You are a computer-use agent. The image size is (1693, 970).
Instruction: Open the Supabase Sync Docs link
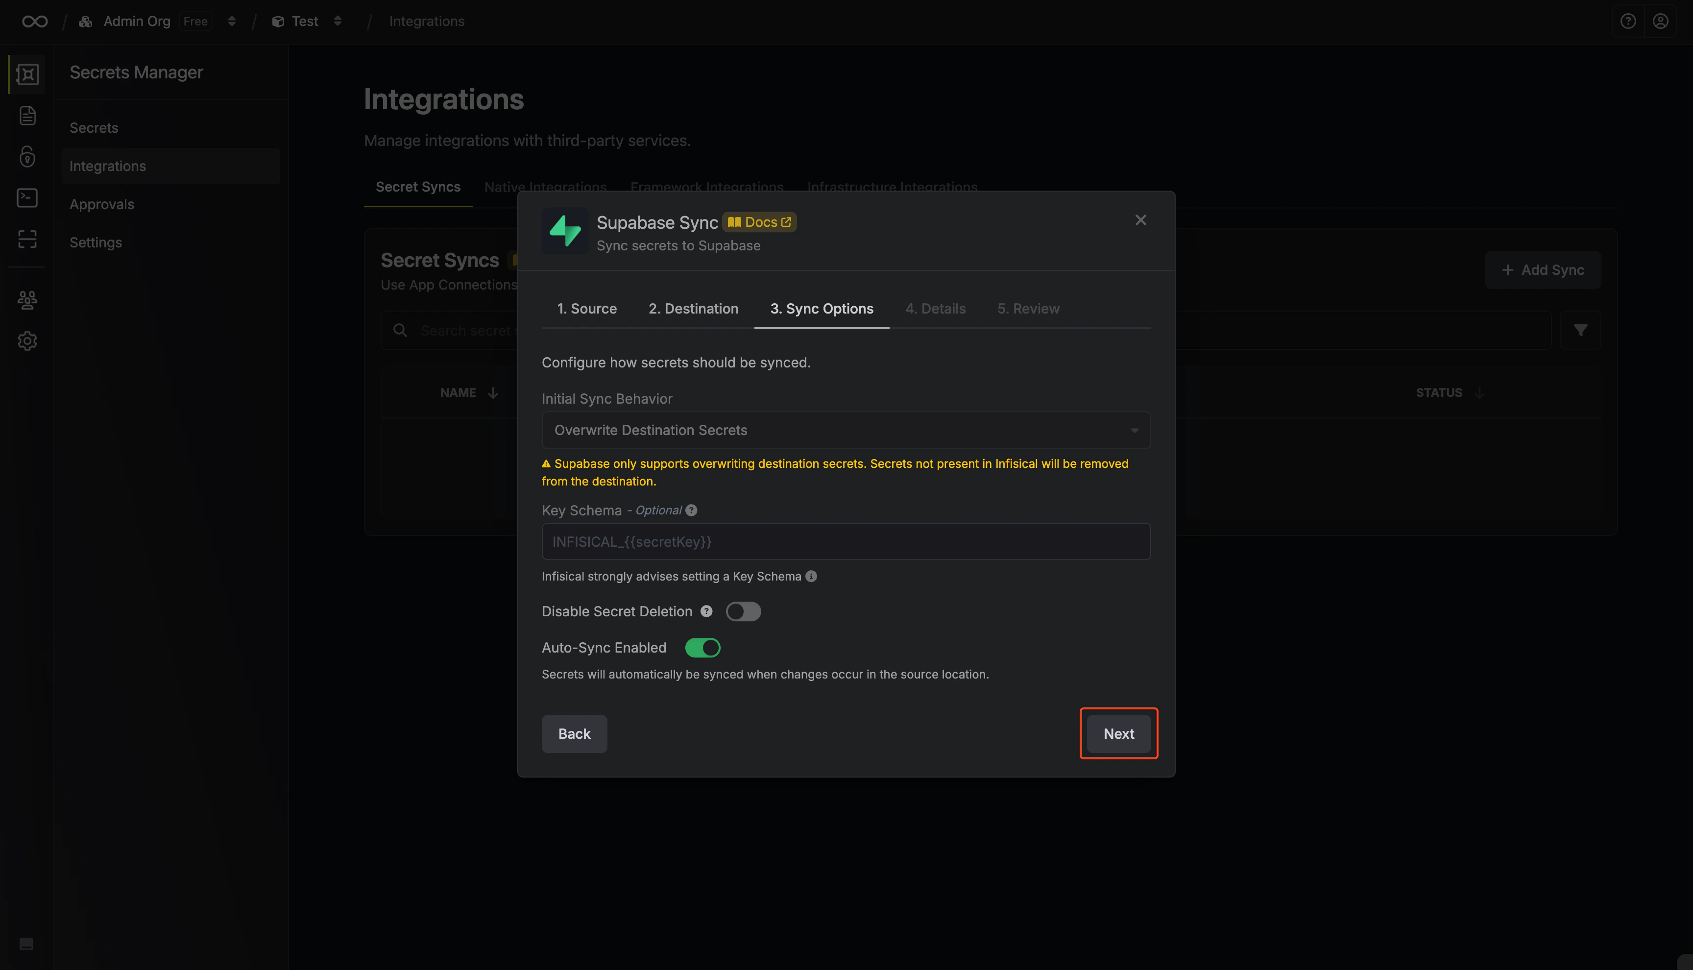pos(759,222)
